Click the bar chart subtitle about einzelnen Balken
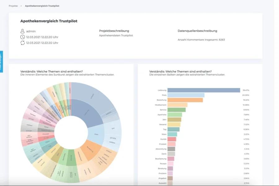Viewport: 279px width, 186px height. (x=187, y=75)
